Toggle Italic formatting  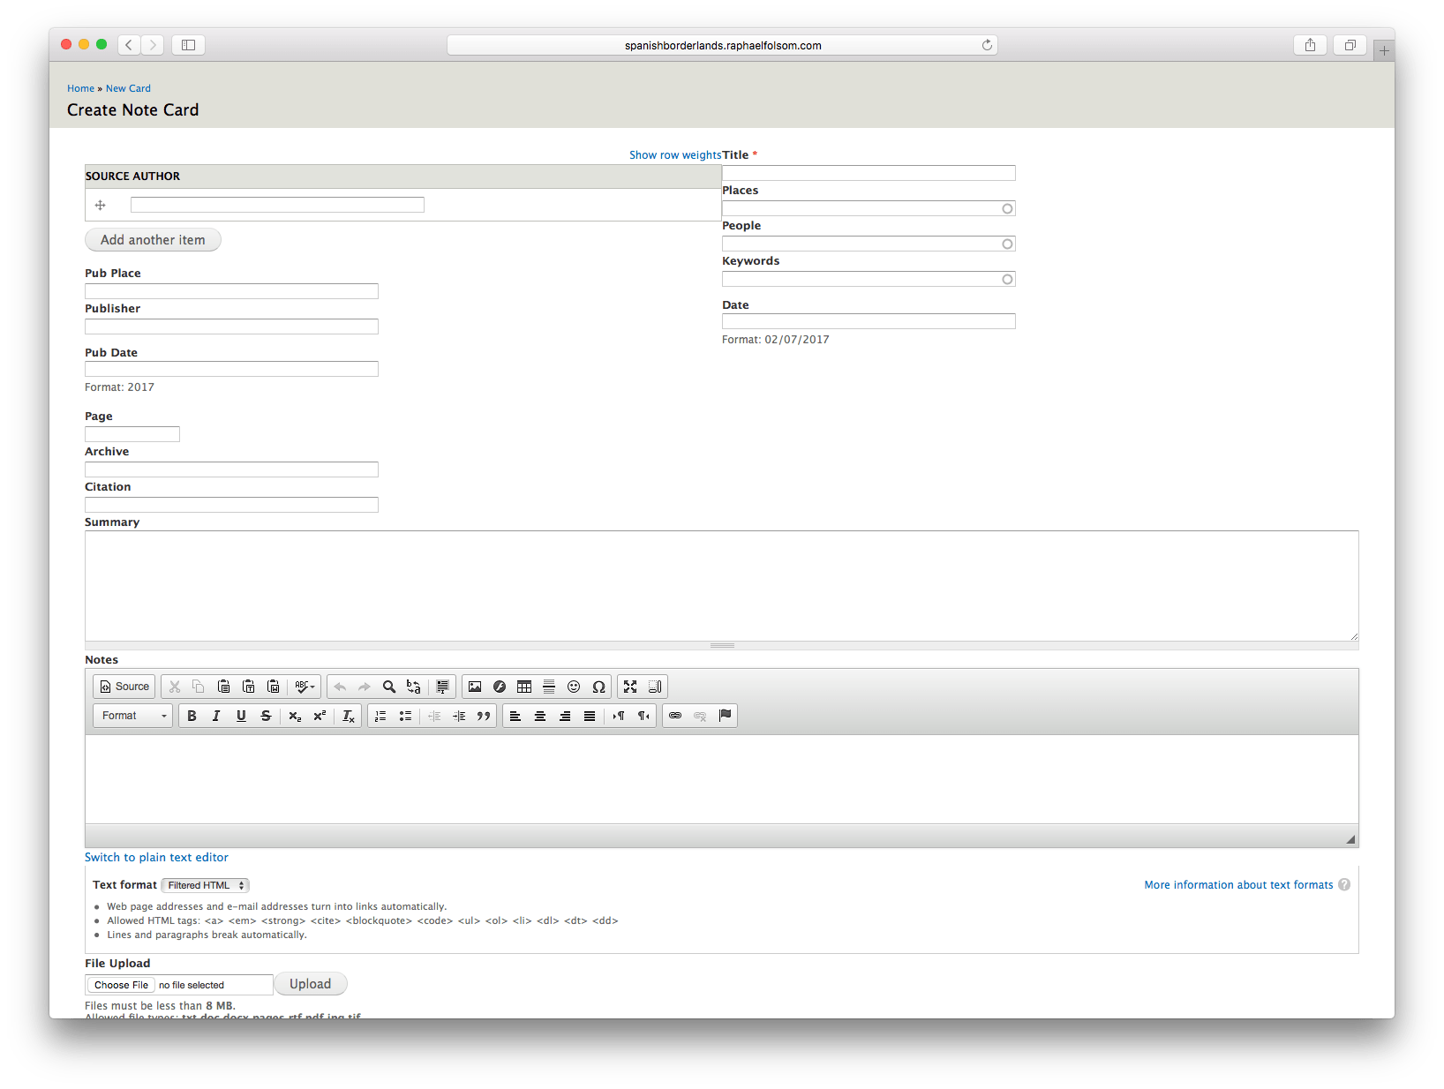[x=216, y=716]
